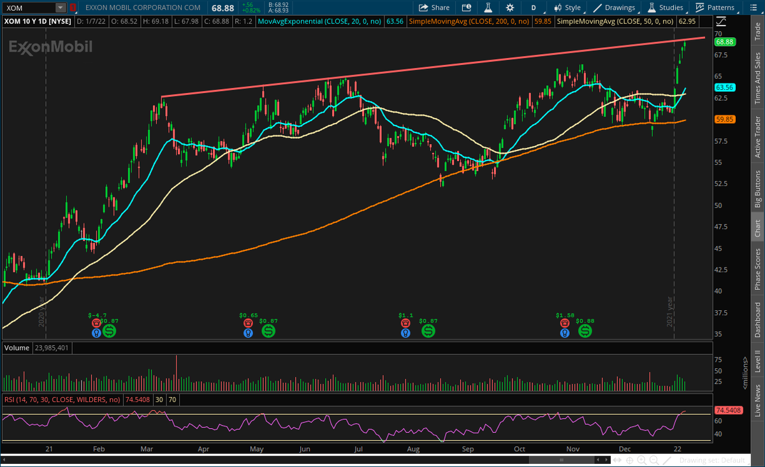
Task: Click the cyan 63.56 EMA value bubble
Action: point(725,87)
